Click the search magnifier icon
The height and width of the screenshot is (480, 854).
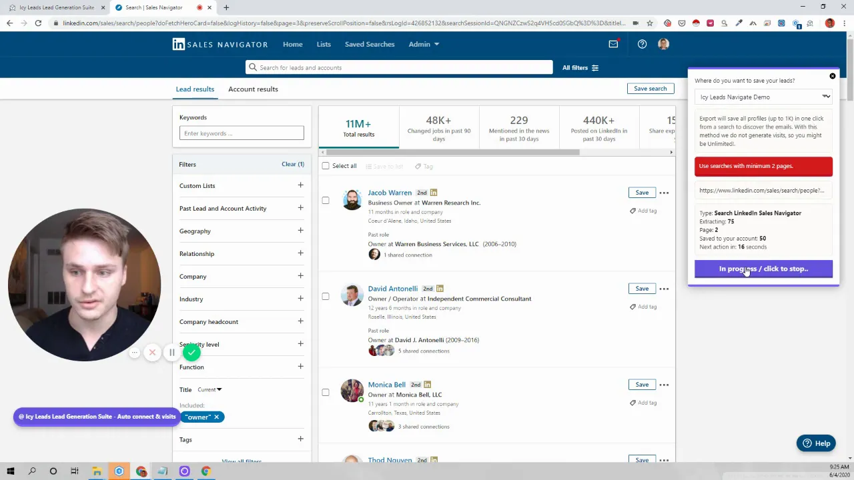pos(252,67)
